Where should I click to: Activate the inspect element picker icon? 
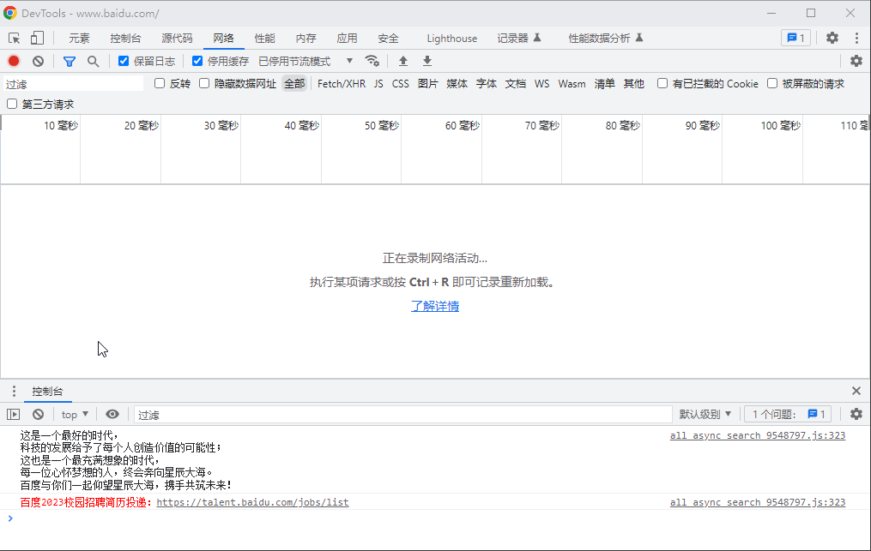coord(15,39)
